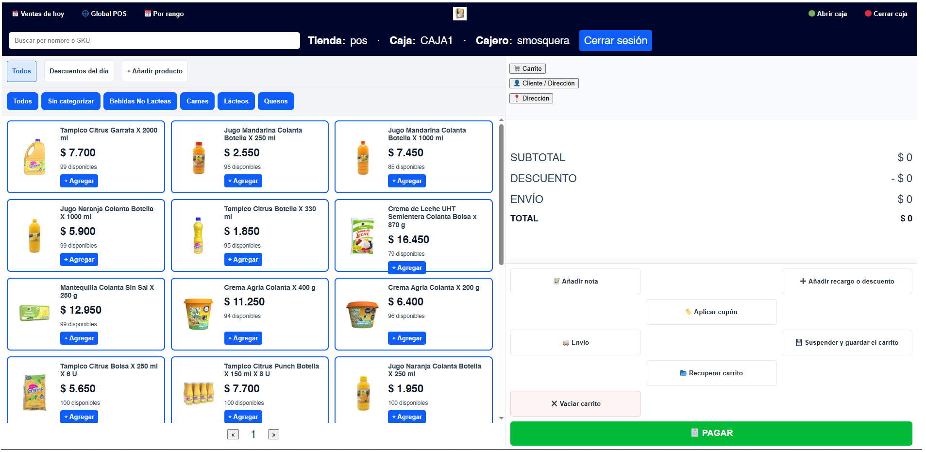Viewport: 926px width, 452px height.
Task: Click the store logo at top center
Action: 459,14
